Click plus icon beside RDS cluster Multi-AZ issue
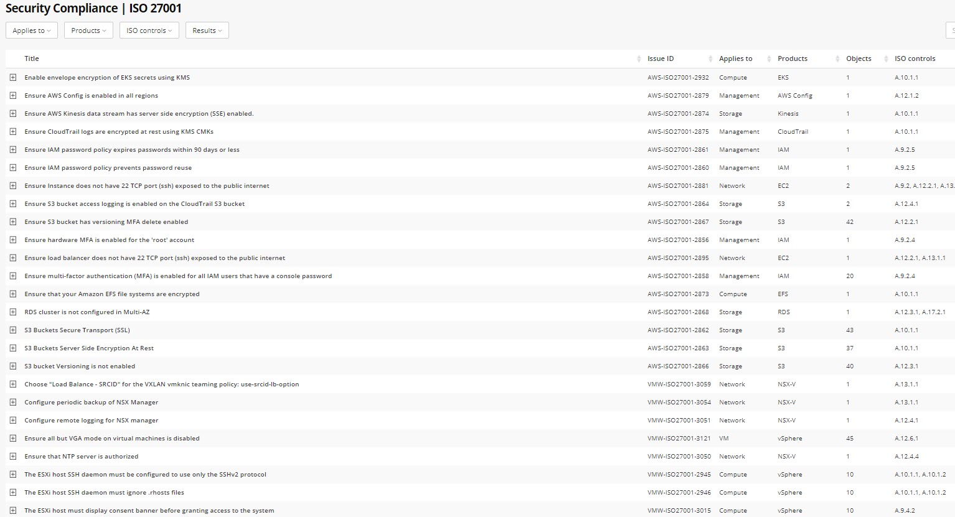The image size is (955, 517). click(x=12, y=312)
